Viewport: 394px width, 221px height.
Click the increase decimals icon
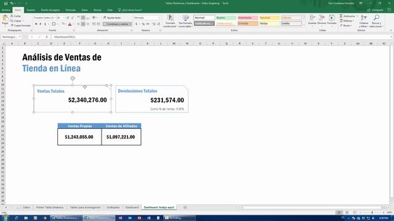click(154, 24)
